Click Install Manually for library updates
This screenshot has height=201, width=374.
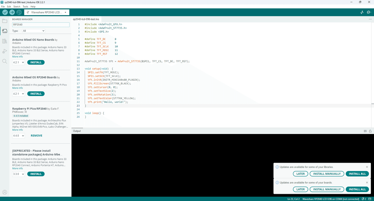pyautogui.click(x=327, y=174)
